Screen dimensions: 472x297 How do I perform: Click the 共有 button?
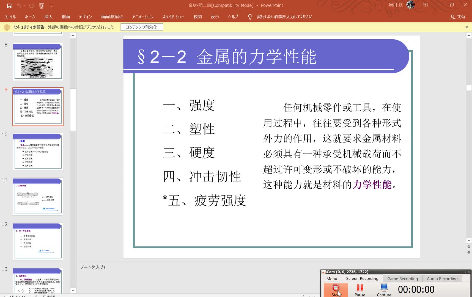[458, 16]
